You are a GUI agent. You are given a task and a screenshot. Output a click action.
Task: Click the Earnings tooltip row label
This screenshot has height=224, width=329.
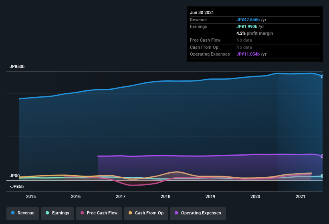(198, 26)
